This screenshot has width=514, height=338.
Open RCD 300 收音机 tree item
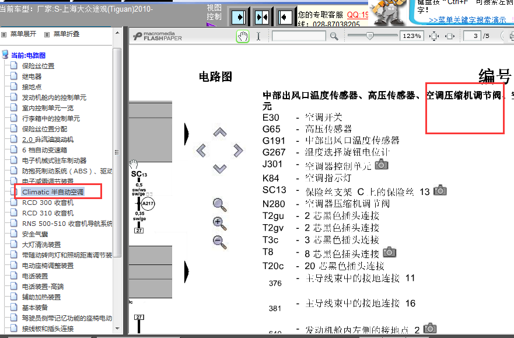(x=48, y=203)
